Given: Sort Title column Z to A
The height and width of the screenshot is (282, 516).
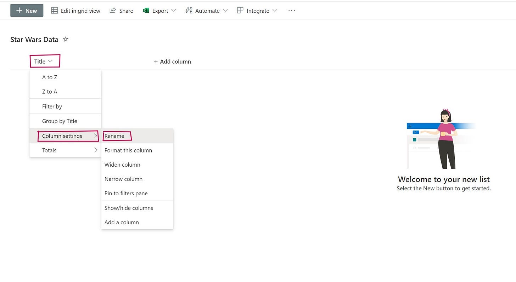Looking at the screenshot, I should [x=66, y=92].
